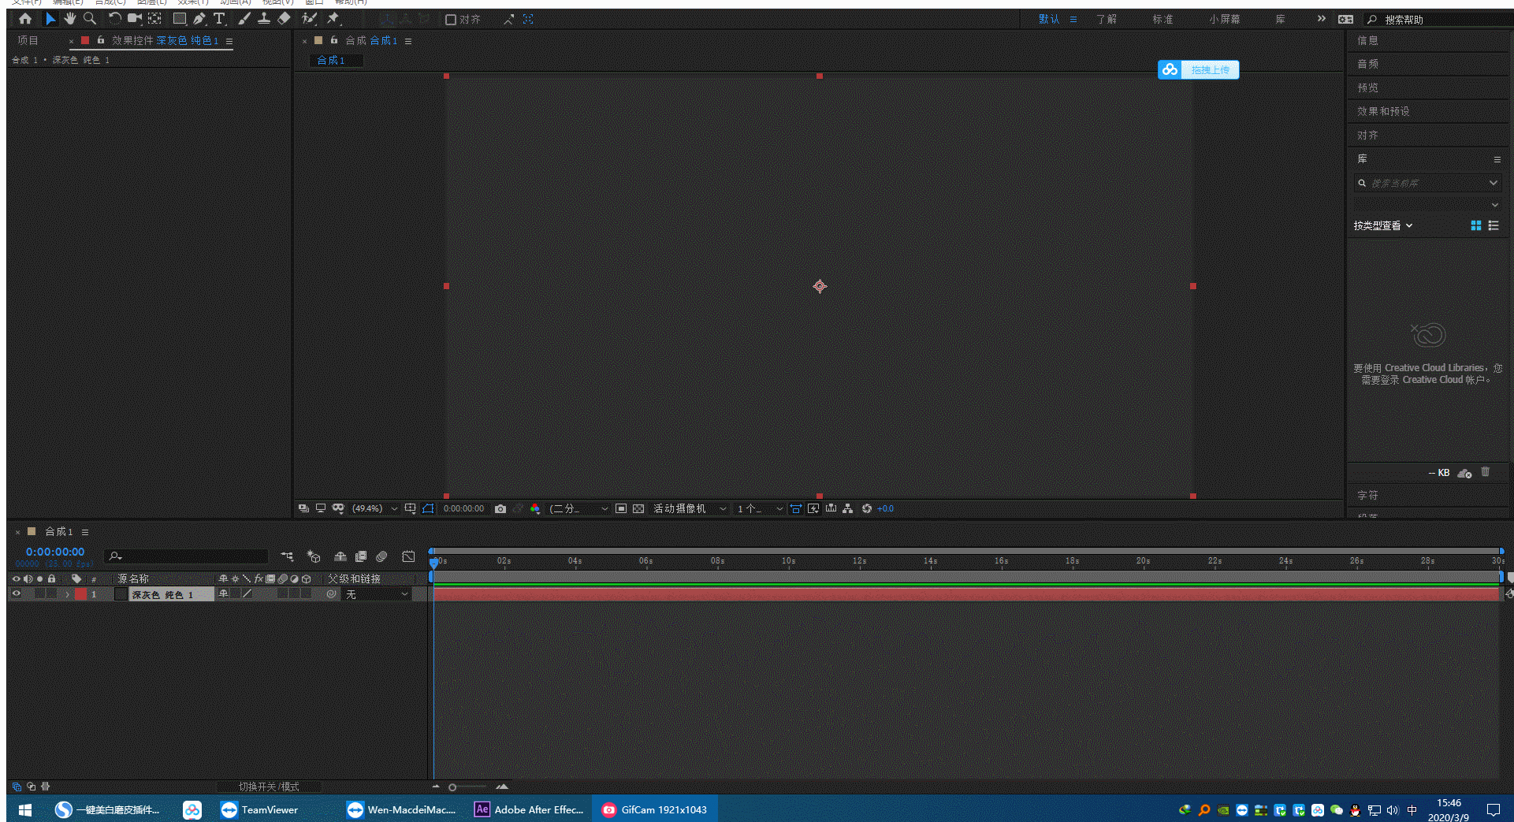Select the Pan Behind anchor point tool
The width and height of the screenshot is (1514, 822).
point(155,19)
